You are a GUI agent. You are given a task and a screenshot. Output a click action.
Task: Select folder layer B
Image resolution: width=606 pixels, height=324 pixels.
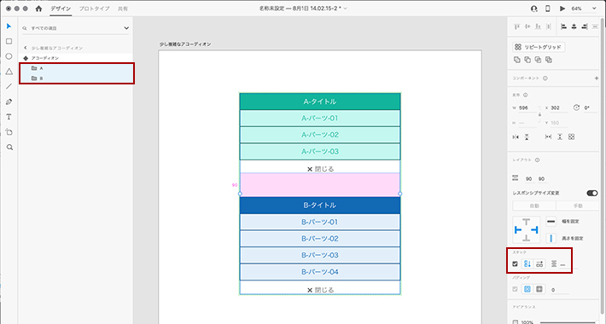point(77,78)
